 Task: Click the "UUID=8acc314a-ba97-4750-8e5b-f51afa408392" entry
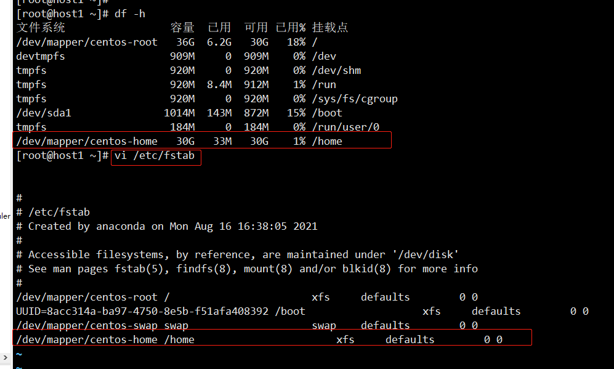coord(142,311)
